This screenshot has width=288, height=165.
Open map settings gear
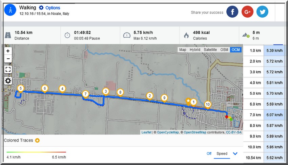[8, 80]
